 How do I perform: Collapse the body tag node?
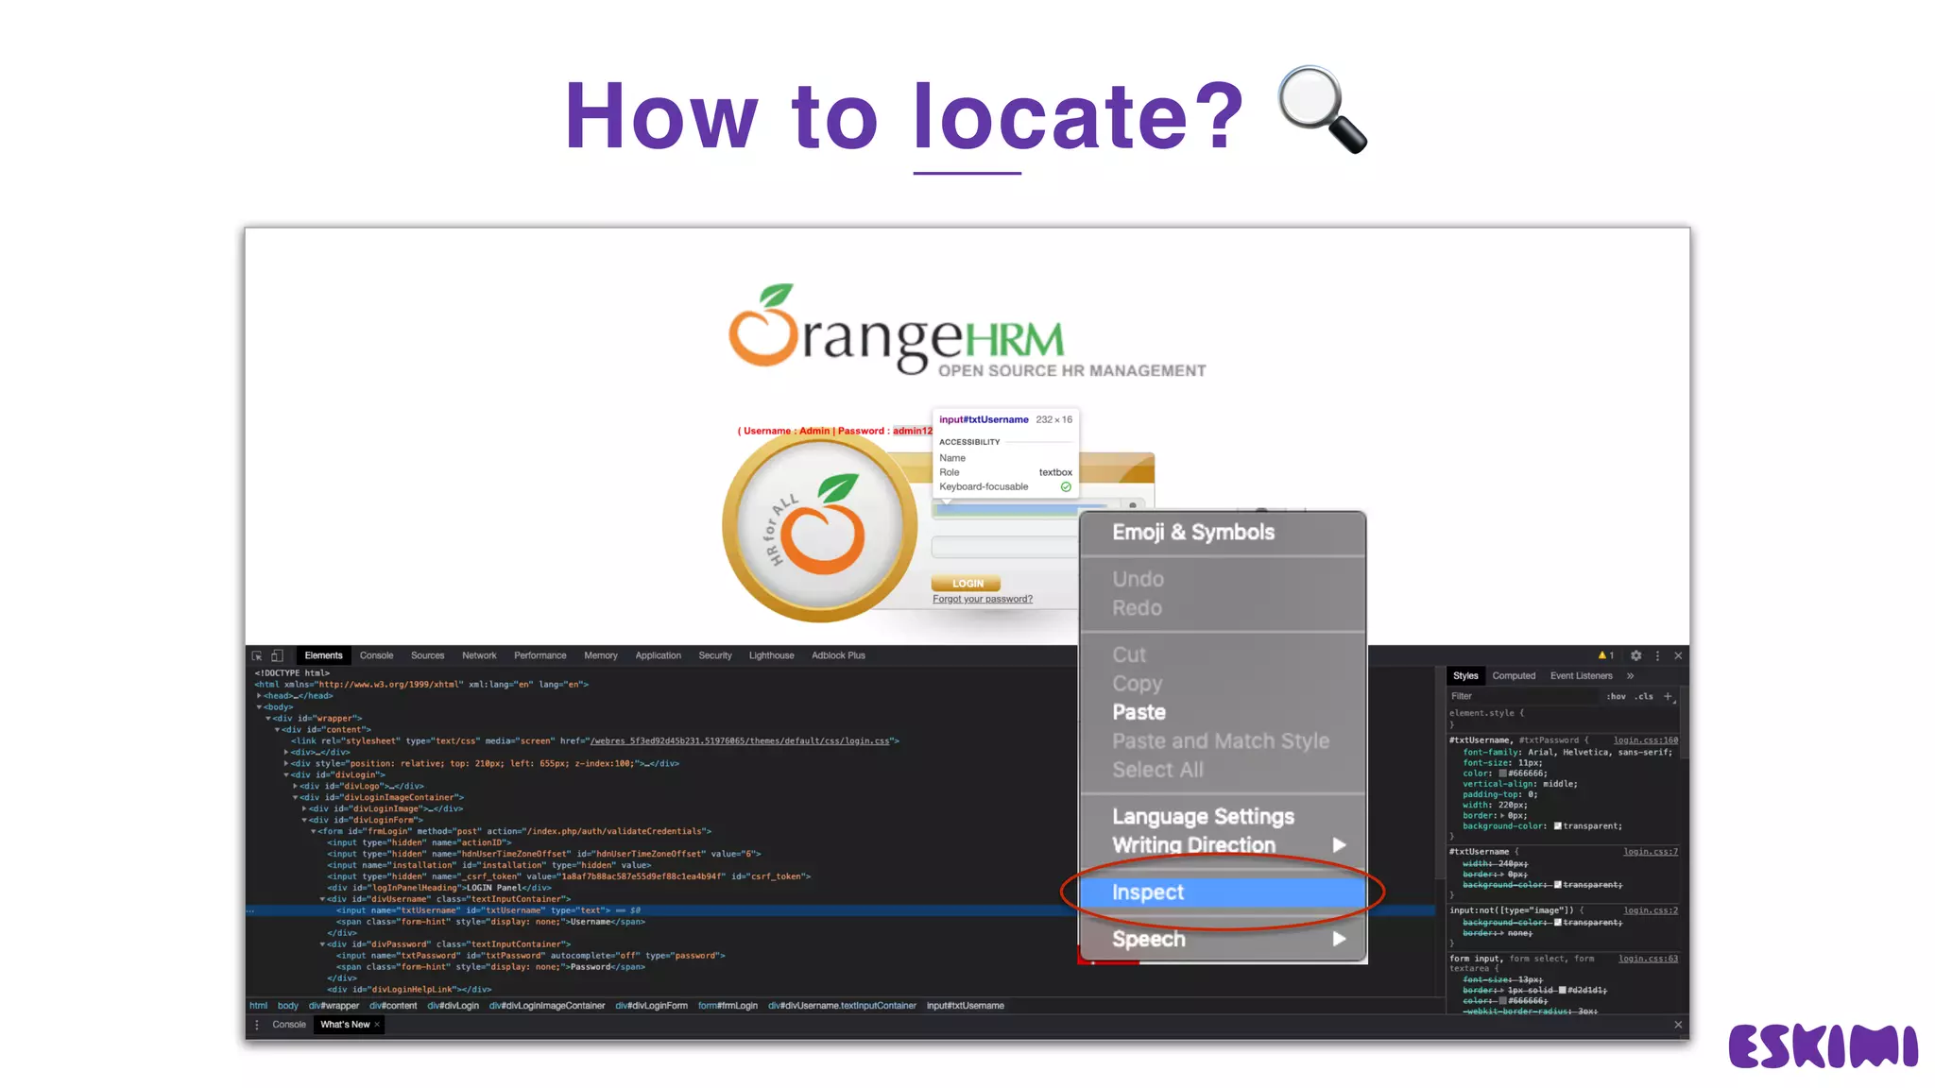coord(259,707)
